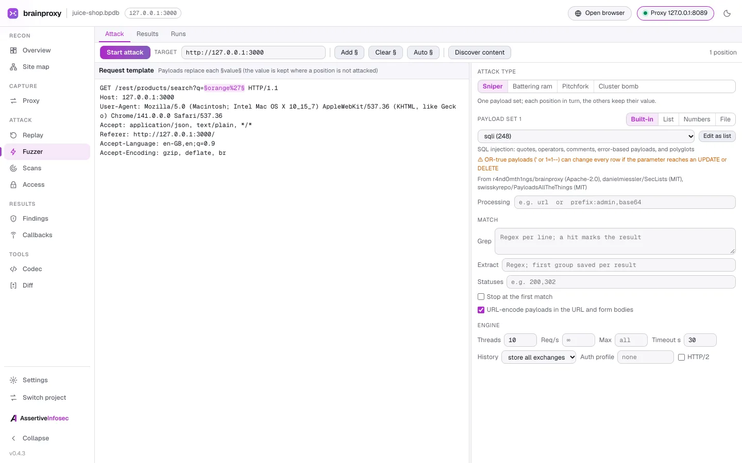Toggle dark mode moon icon

(x=727, y=13)
